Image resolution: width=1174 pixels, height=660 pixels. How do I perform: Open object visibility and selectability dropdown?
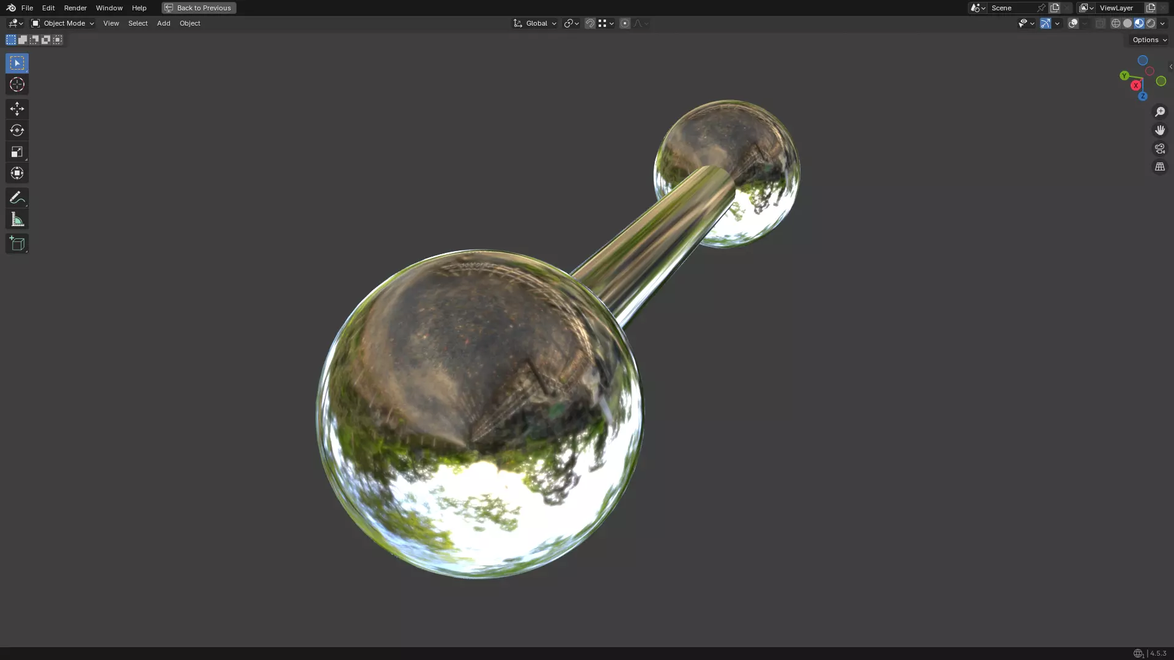tap(1026, 23)
